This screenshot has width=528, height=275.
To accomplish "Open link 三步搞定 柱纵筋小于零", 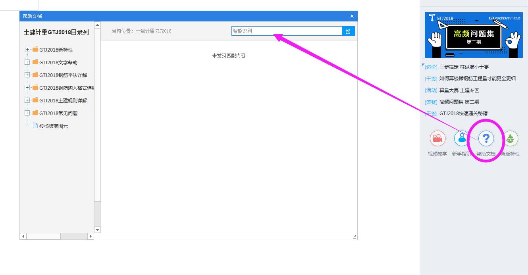I will click(x=464, y=67).
